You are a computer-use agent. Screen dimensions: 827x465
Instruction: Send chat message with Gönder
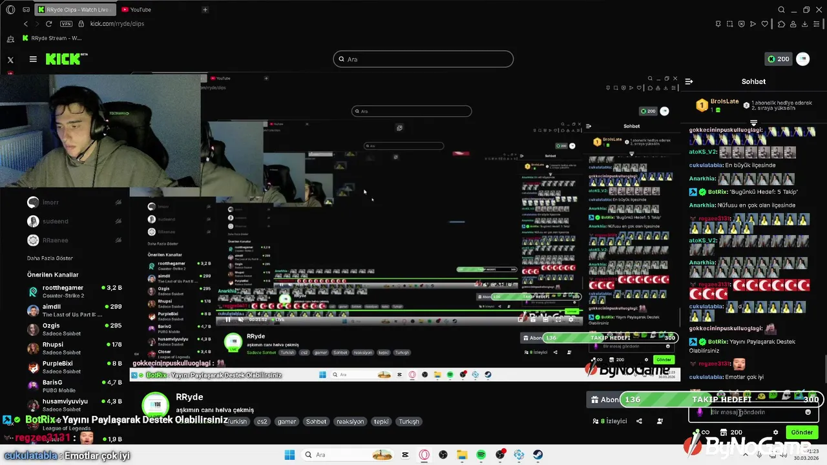(802, 432)
